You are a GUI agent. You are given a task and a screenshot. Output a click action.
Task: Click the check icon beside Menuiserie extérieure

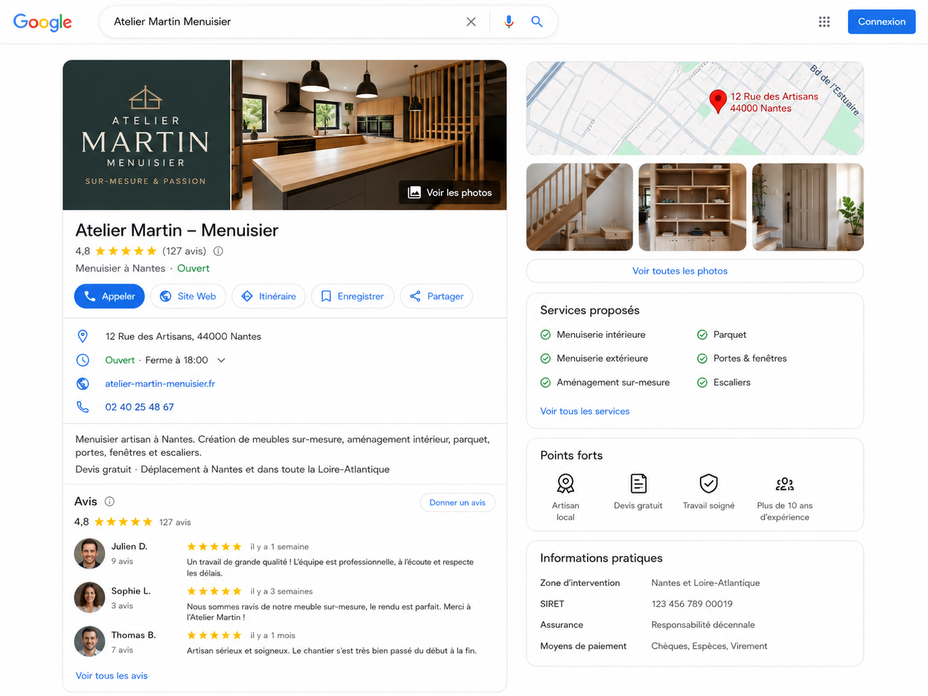tap(545, 358)
